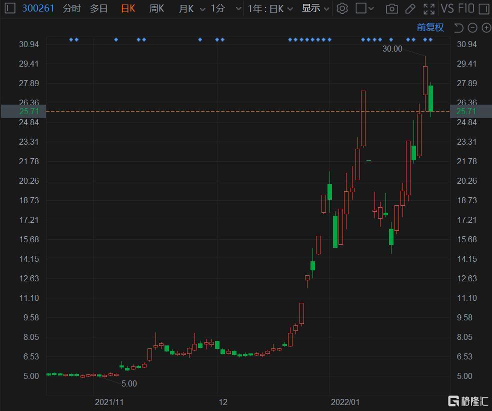
Task: Toggle the right sidebar panel icon
Action: [x=484, y=9]
